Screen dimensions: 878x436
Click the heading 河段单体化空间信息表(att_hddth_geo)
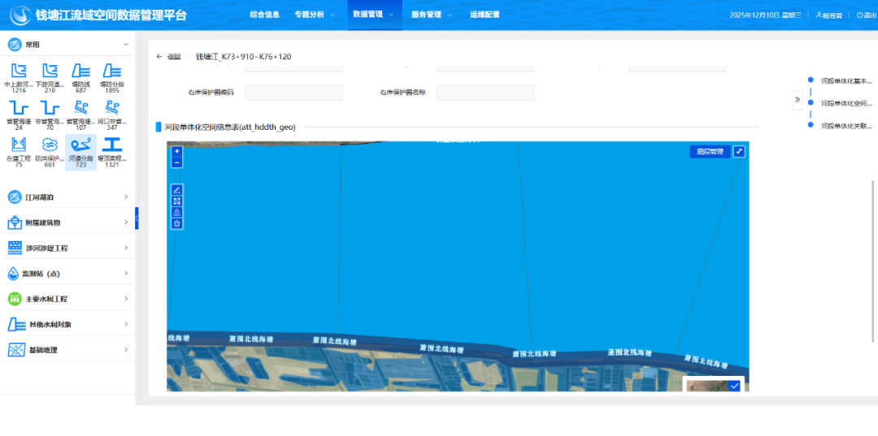[230, 127]
